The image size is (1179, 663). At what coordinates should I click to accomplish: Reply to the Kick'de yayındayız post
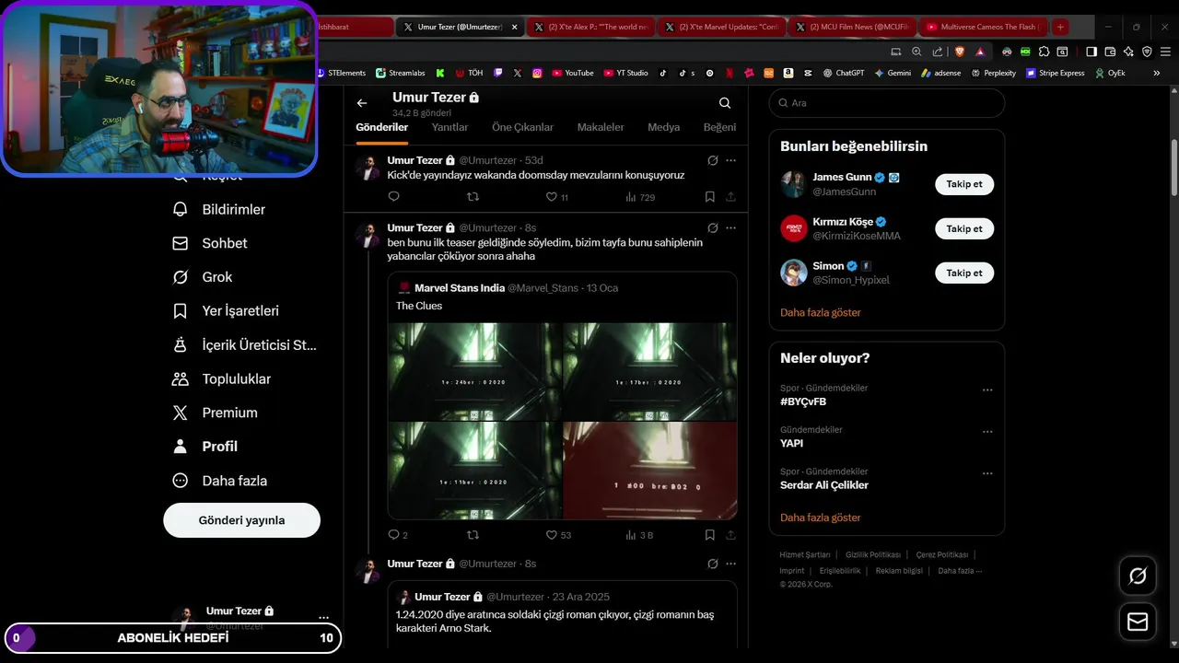[393, 197]
